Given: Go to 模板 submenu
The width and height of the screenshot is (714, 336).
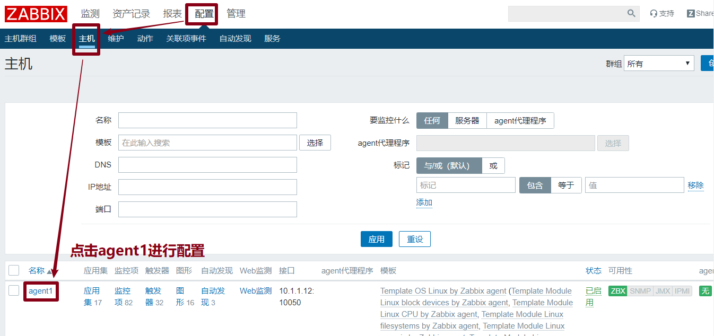Looking at the screenshot, I should 58,39.
